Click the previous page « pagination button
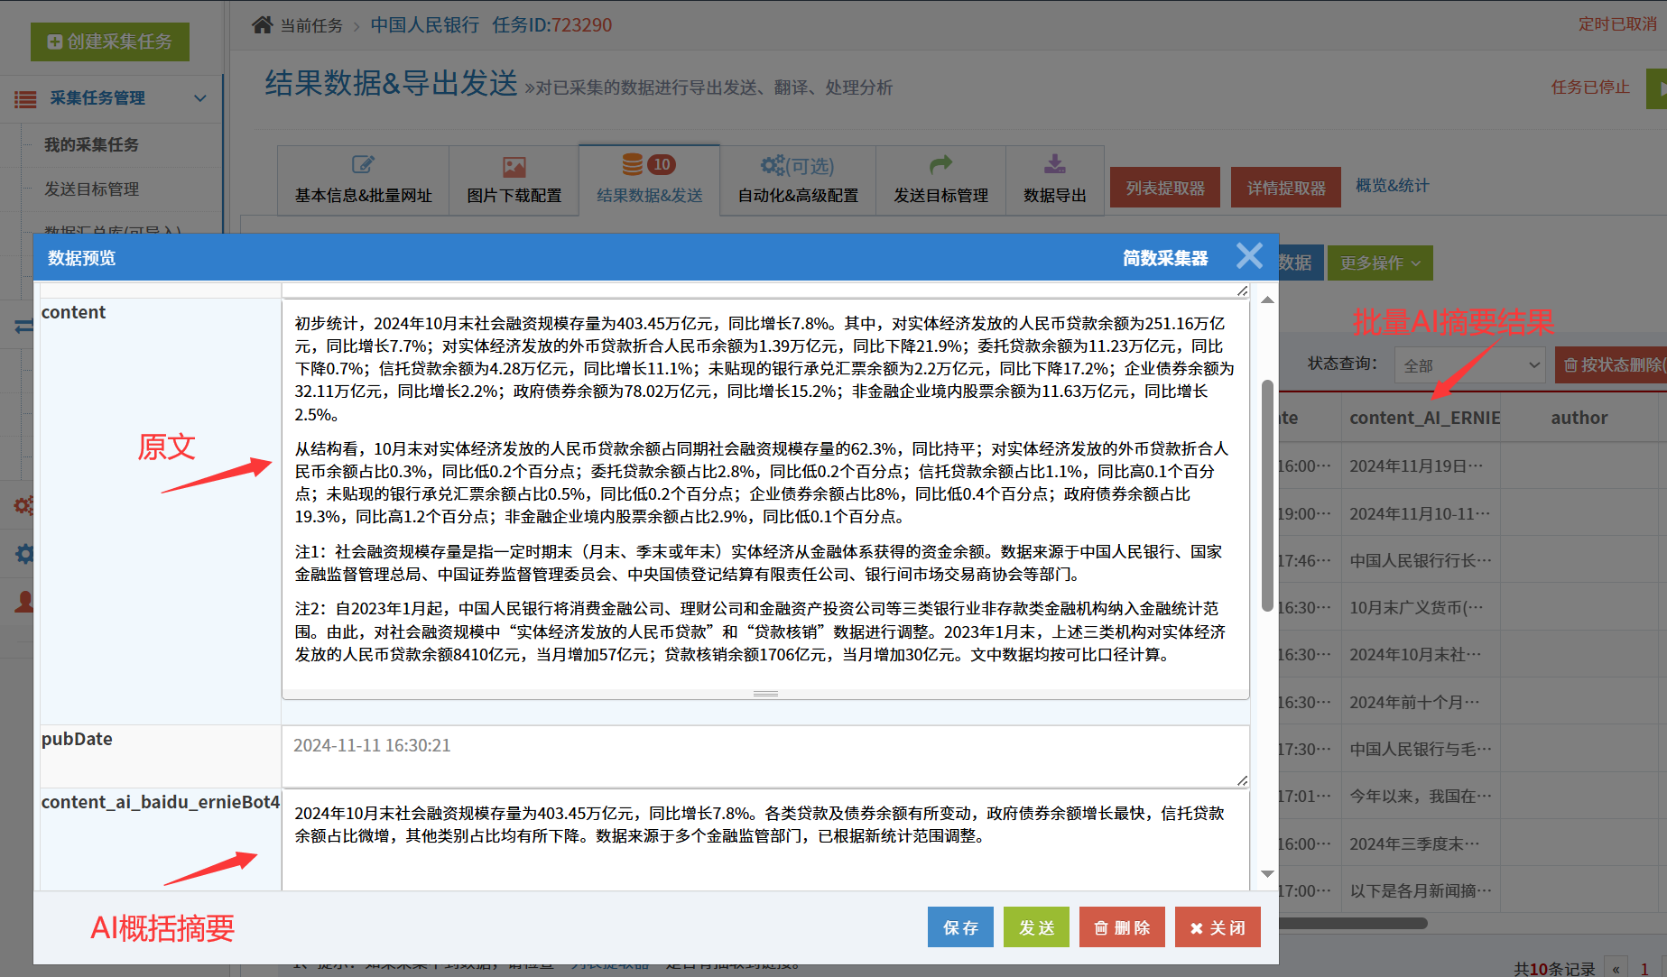This screenshot has height=977, width=1667. pyautogui.click(x=1616, y=969)
